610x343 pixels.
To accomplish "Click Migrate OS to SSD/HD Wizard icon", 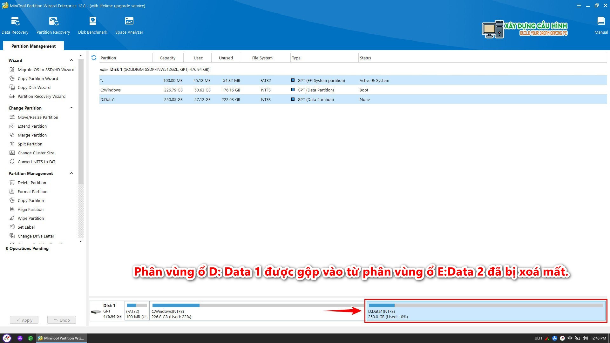I will click(12, 70).
